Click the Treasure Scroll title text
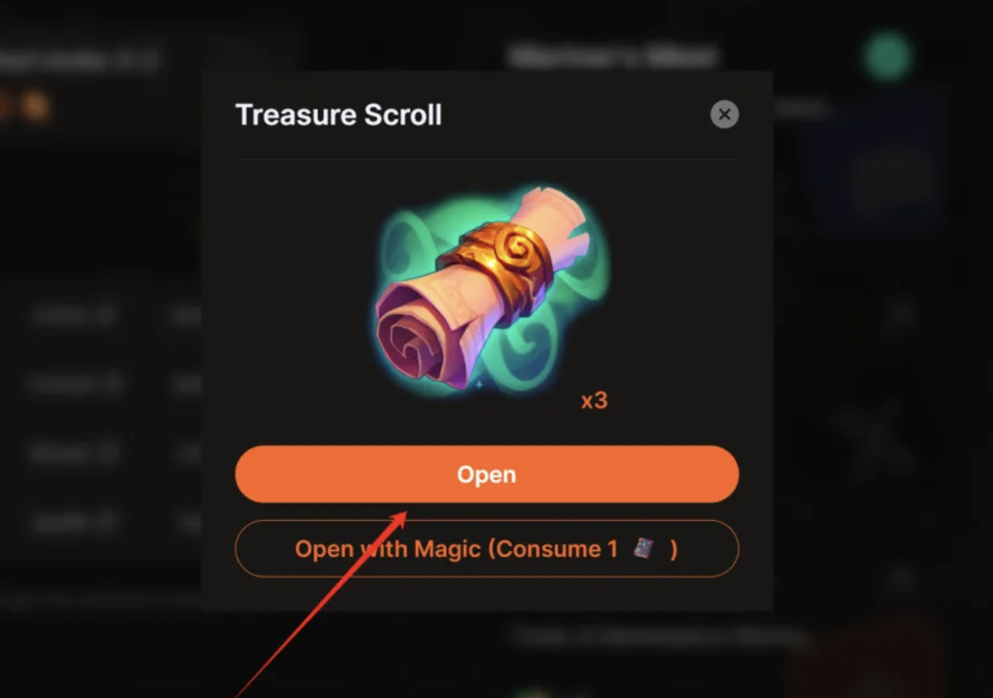This screenshot has width=993, height=698. (x=339, y=114)
